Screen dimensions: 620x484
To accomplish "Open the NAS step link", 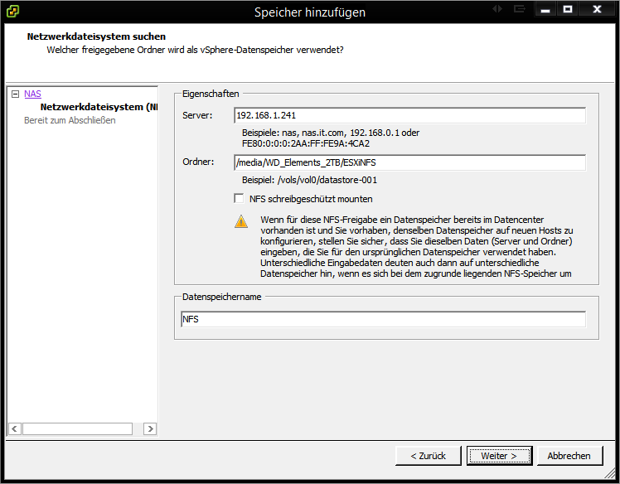I will point(32,94).
